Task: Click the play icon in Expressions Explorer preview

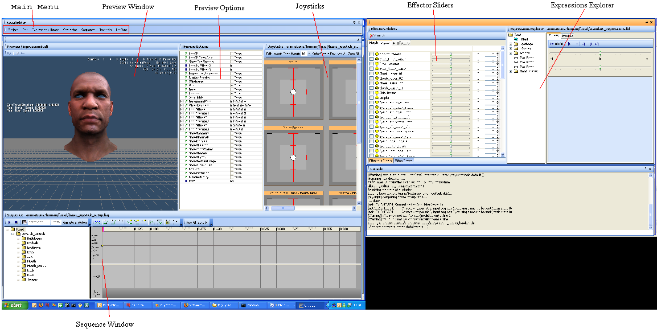Action: (x=569, y=43)
